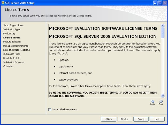Click 'for this software, unless other terms' line

click(x=100, y=86)
